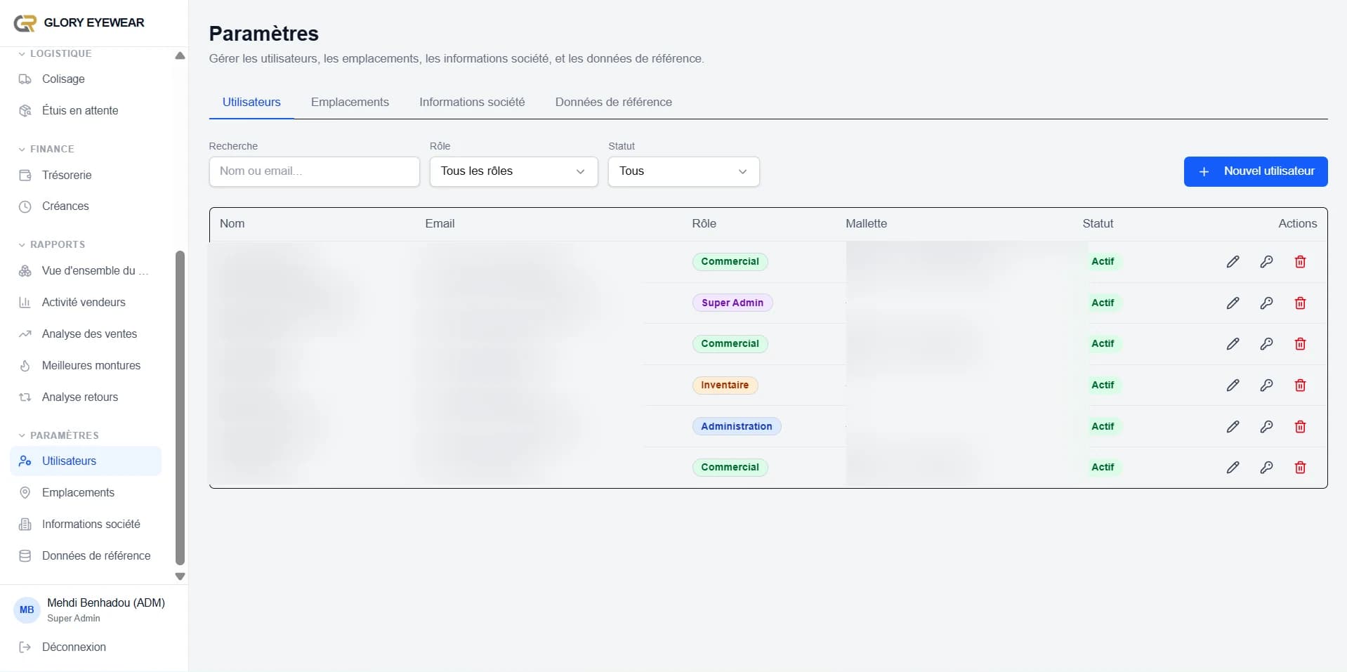1347x672 pixels.
Task: Click the Étuis en attente box icon
Action: [25, 111]
